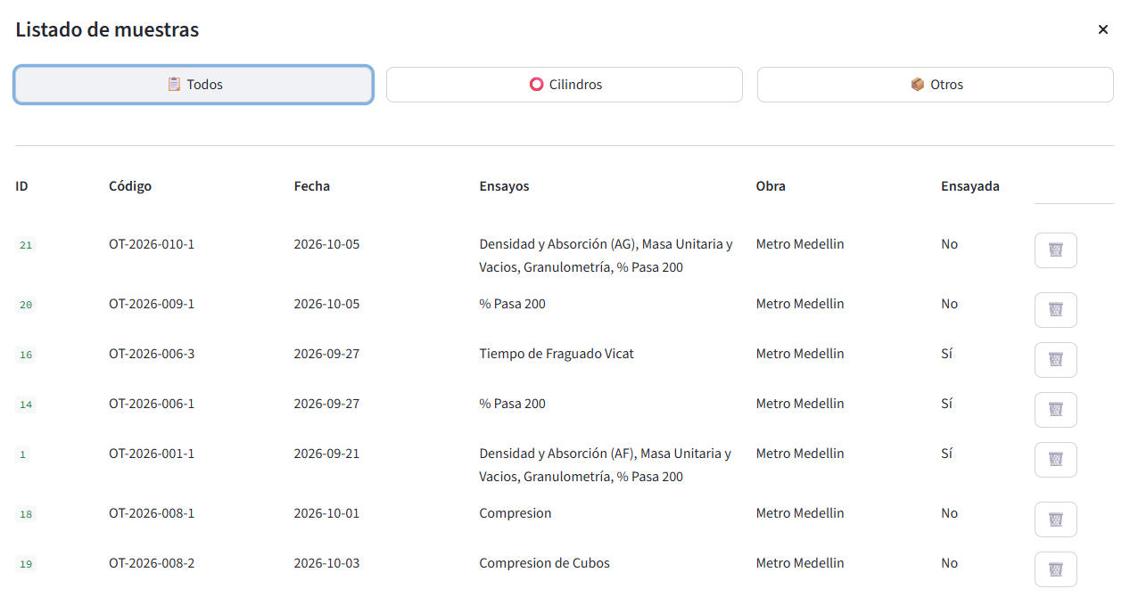Click the Fecha column header
This screenshot has width=1130, height=597.
pyautogui.click(x=312, y=186)
